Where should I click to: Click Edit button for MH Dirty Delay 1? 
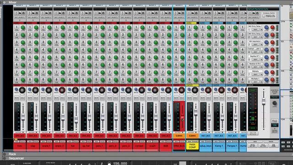255,29
